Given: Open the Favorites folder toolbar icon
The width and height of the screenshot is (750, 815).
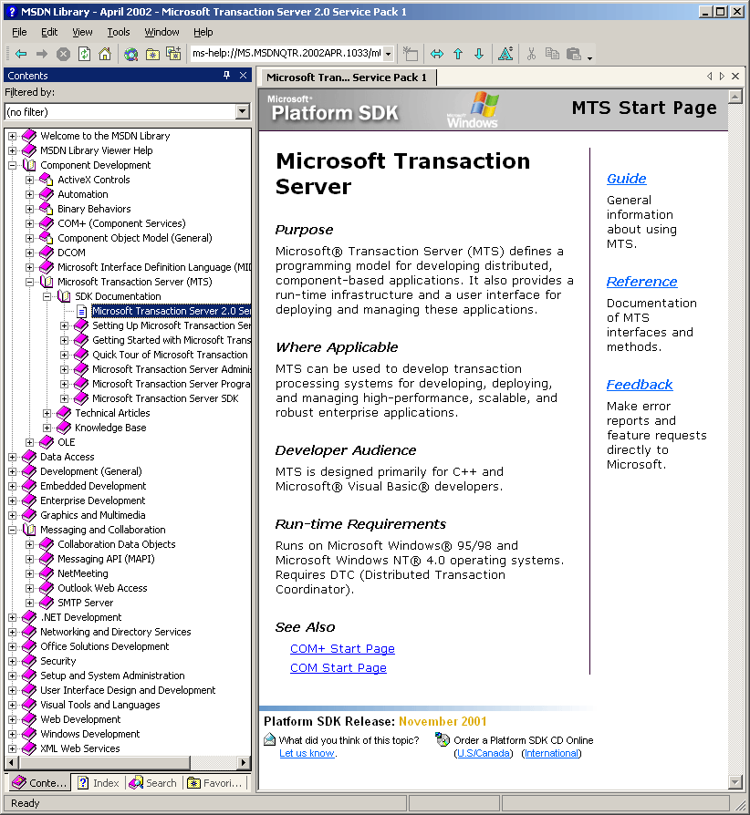Looking at the screenshot, I should [152, 54].
